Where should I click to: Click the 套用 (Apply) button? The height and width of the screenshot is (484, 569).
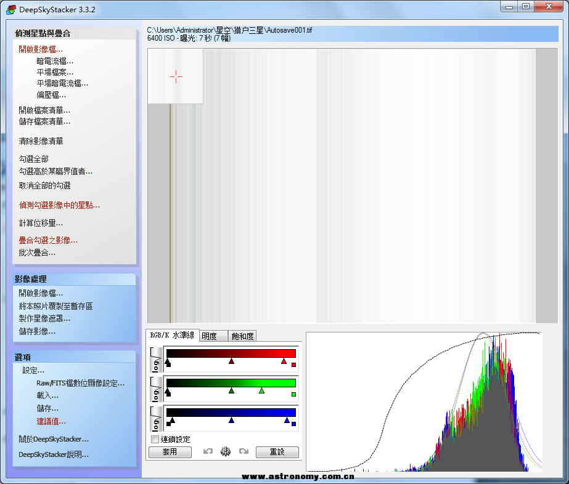click(170, 452)
